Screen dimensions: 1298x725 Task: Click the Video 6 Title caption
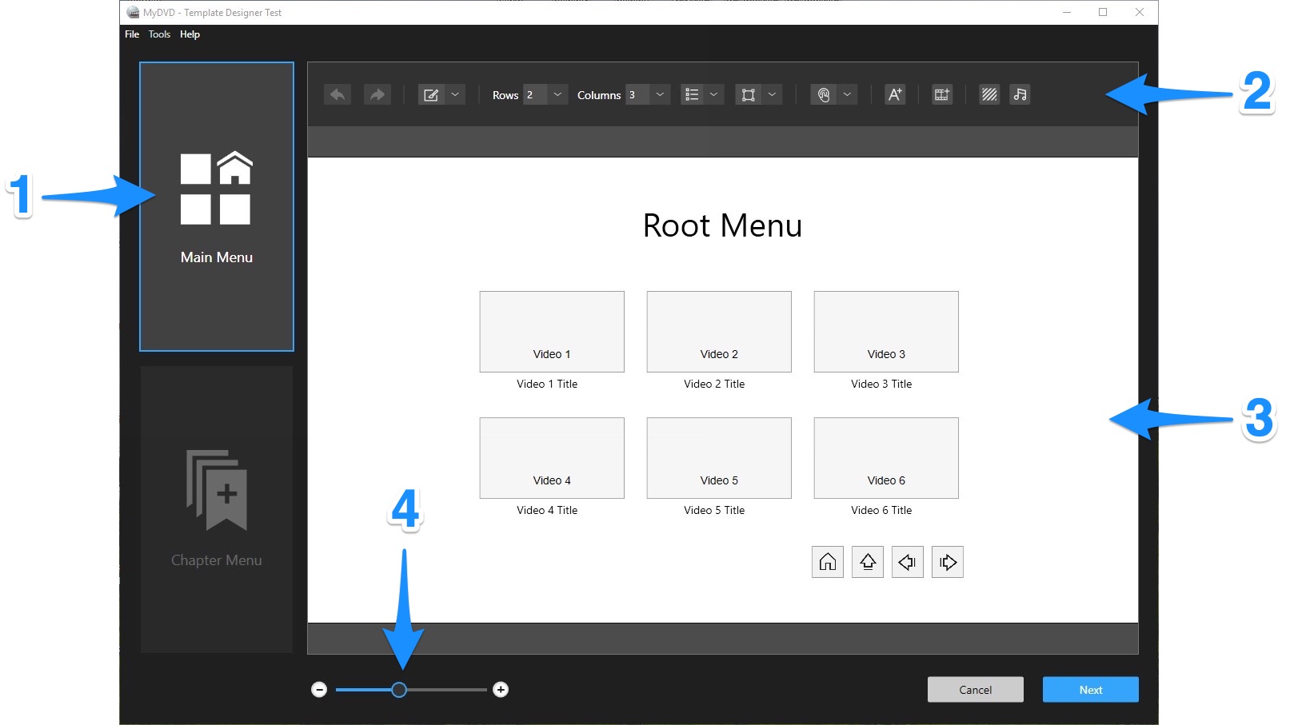881,510
